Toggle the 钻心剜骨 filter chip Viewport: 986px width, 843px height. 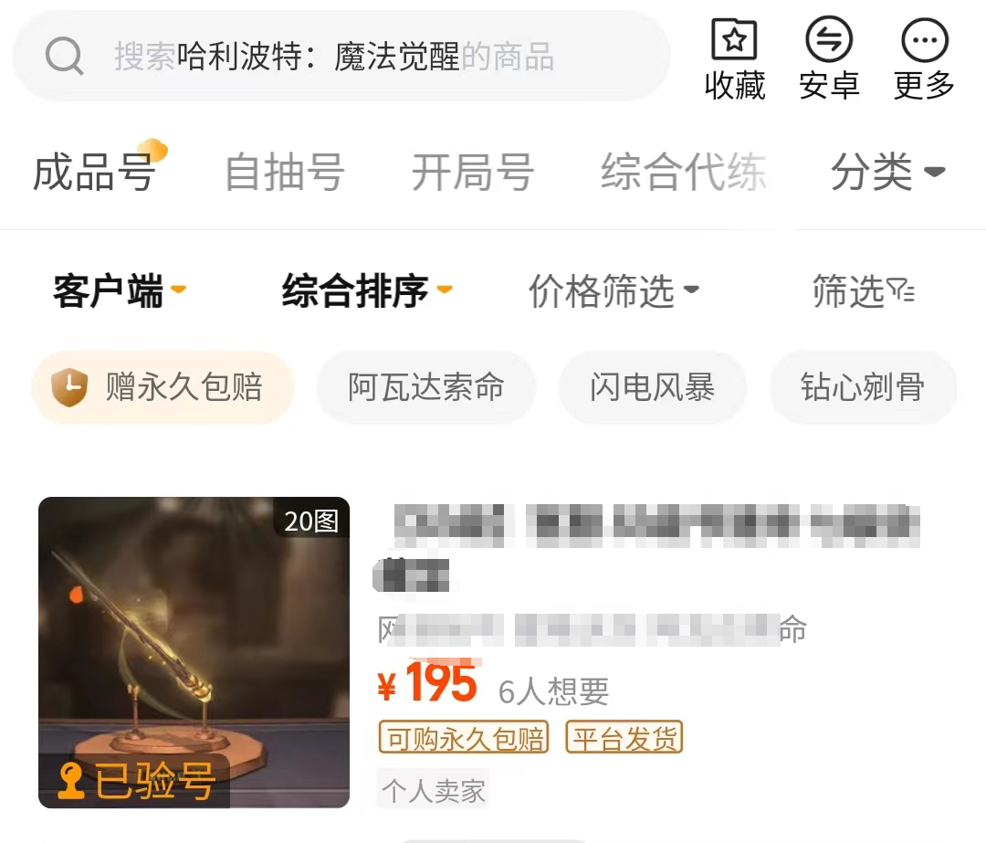pos(863,387)
